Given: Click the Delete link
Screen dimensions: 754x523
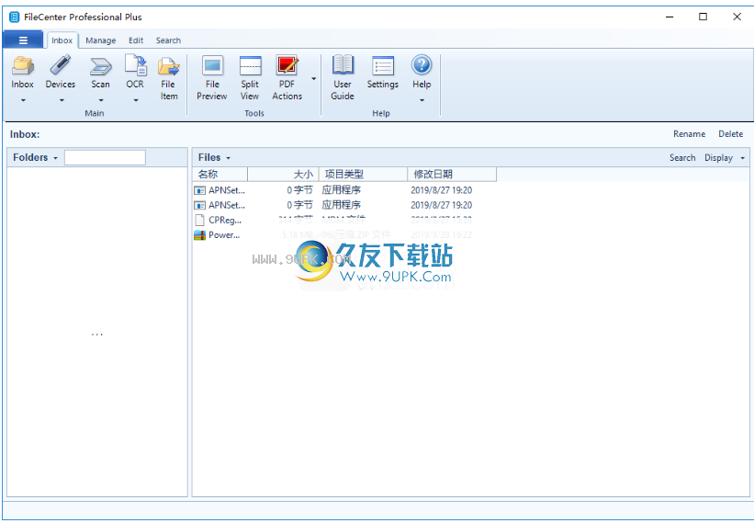Looking at the screenshot, I should pos(730,134).
